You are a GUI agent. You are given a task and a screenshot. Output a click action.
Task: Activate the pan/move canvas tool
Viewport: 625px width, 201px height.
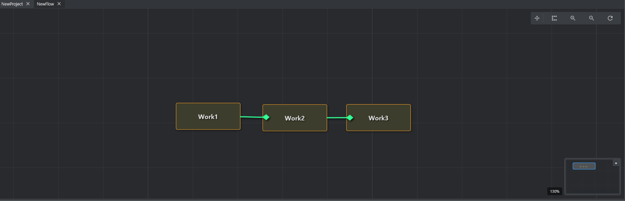pos(537,18)
